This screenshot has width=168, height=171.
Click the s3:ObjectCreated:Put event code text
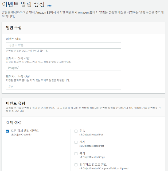pyautogui.click(x=91, y=135)
